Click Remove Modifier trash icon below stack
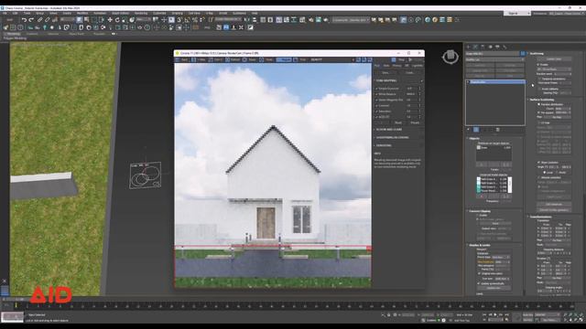Viewport: 586px width, 329px height. coord(498,130)
